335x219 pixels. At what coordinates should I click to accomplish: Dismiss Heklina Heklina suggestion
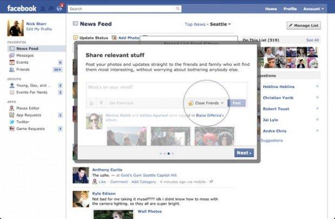[x=317, y=86]
